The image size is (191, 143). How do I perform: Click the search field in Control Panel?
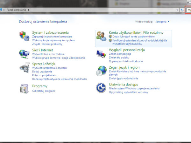click(x=189, y=10)
